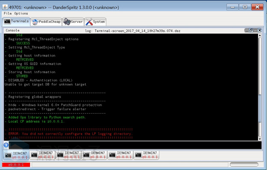Image resolution: width=267 pixels, height=170 pixels.
Task: Open the System tab
Action: pos(95,22)
